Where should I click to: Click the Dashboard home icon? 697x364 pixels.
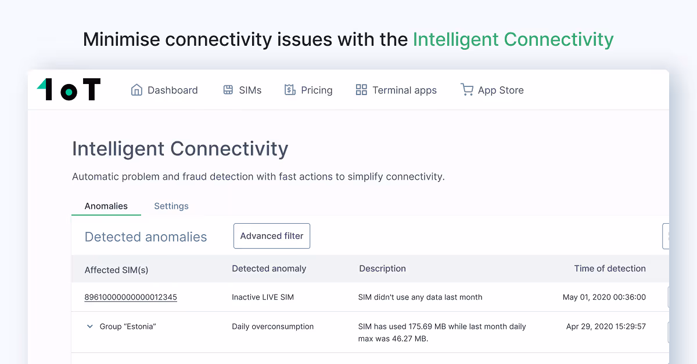click(x=136, y=90)
